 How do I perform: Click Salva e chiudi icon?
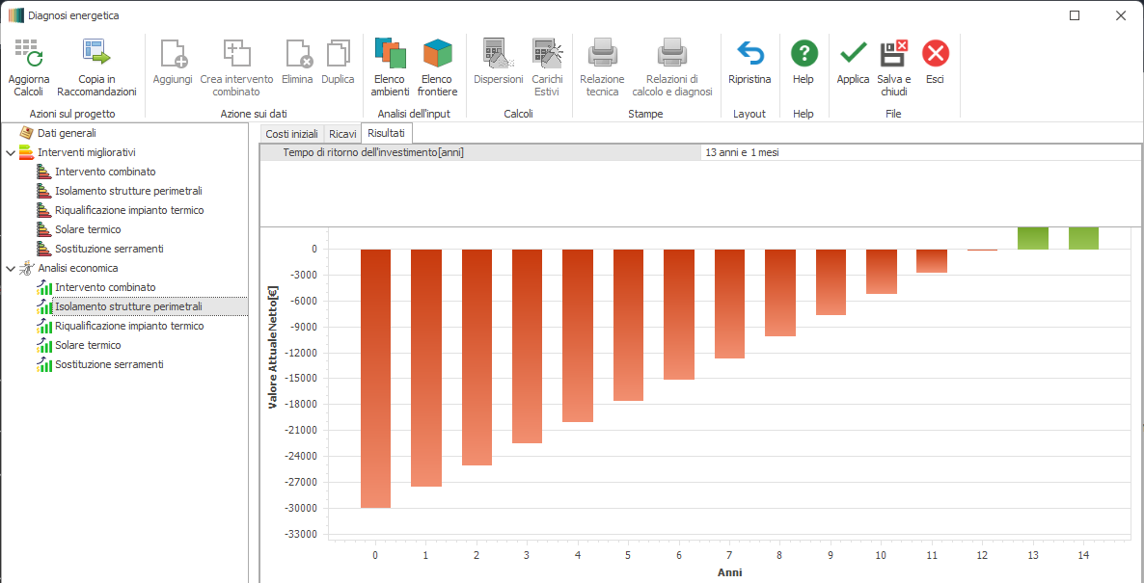[893, 54]
